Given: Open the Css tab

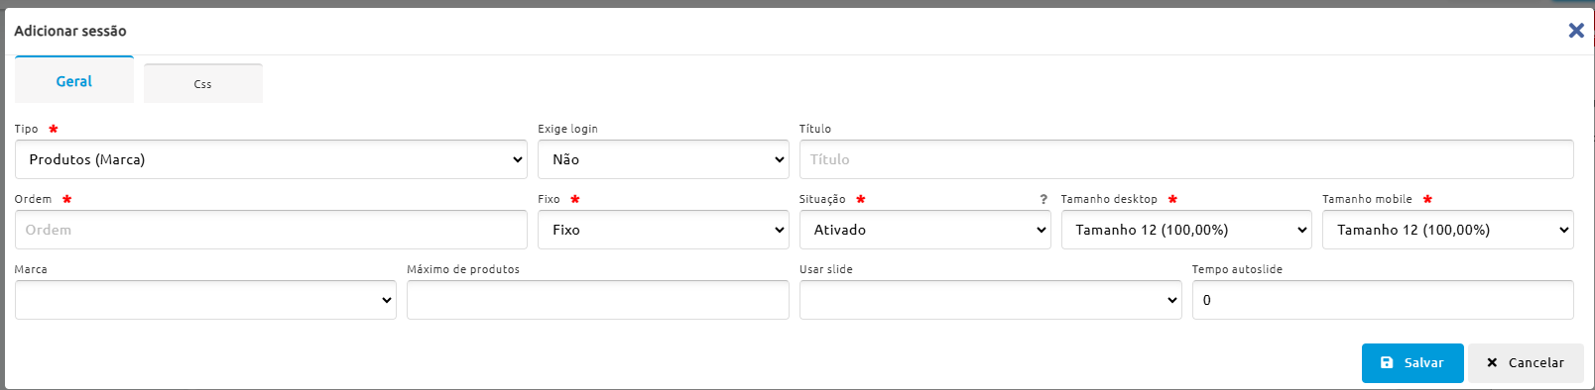Looking at the screenshot, I should (x=203, y=83).
